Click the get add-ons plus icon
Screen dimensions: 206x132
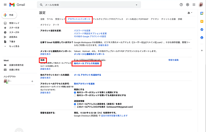[x=202, y=50]
